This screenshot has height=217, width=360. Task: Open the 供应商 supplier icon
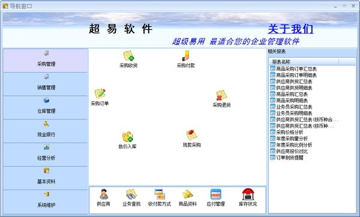click(x=104, y=194)
